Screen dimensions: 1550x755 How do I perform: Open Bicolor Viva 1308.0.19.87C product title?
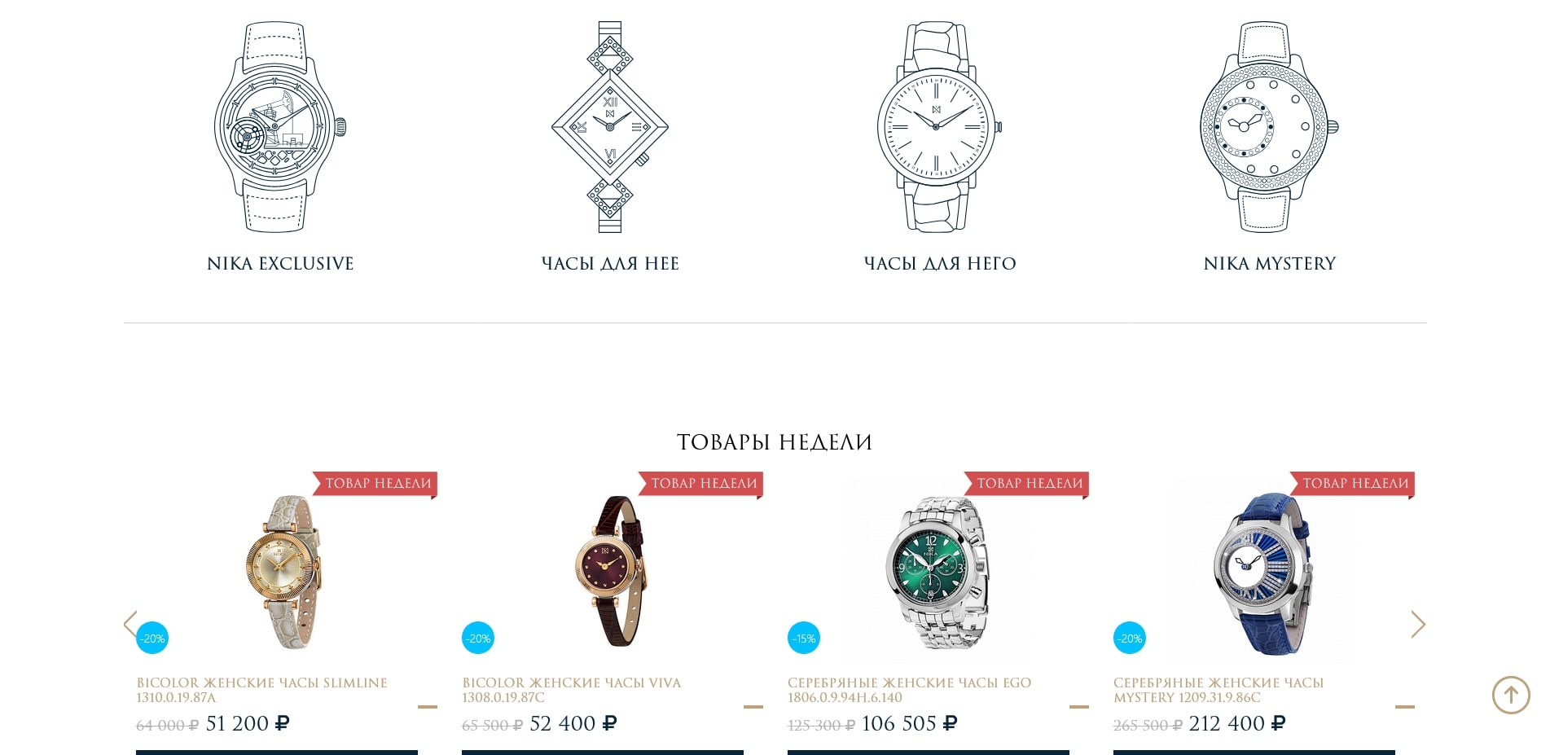[571, 690]
